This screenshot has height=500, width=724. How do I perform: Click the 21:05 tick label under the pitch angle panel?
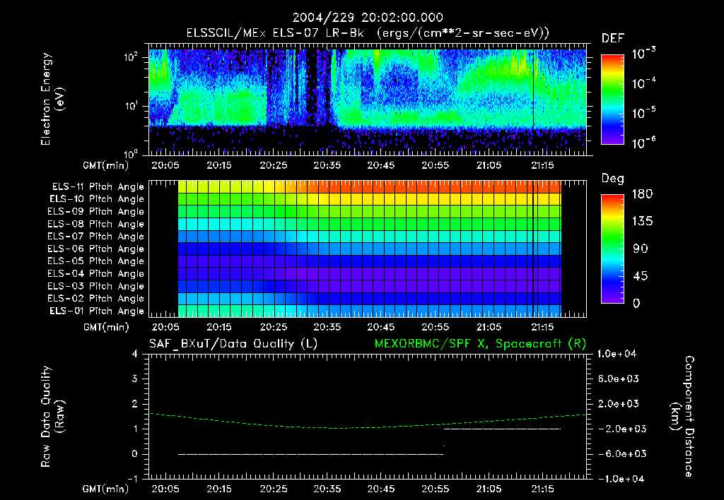pos(489,327)
